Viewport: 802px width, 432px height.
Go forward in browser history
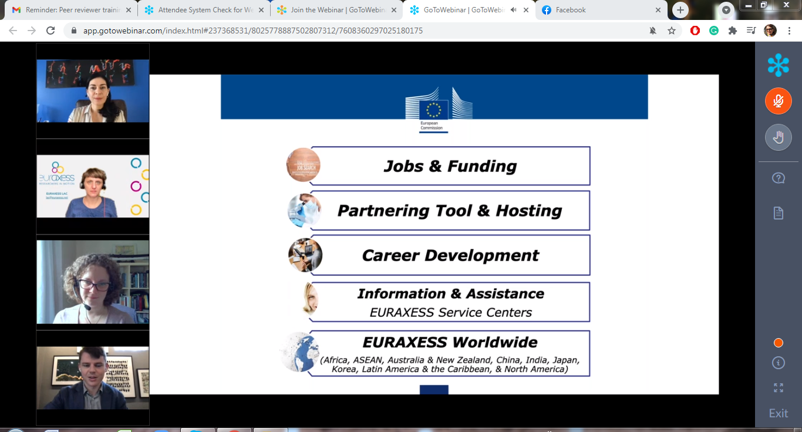click(x=32, y=31)
